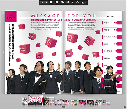Jump to last page with top-right arrow

pos(124,13)
